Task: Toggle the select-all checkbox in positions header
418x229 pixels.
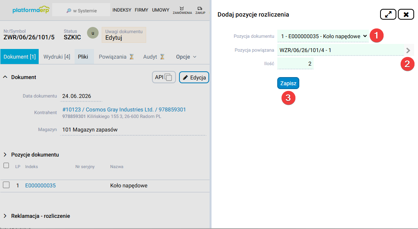Action: pyautogui.click(x=6, y=165)
